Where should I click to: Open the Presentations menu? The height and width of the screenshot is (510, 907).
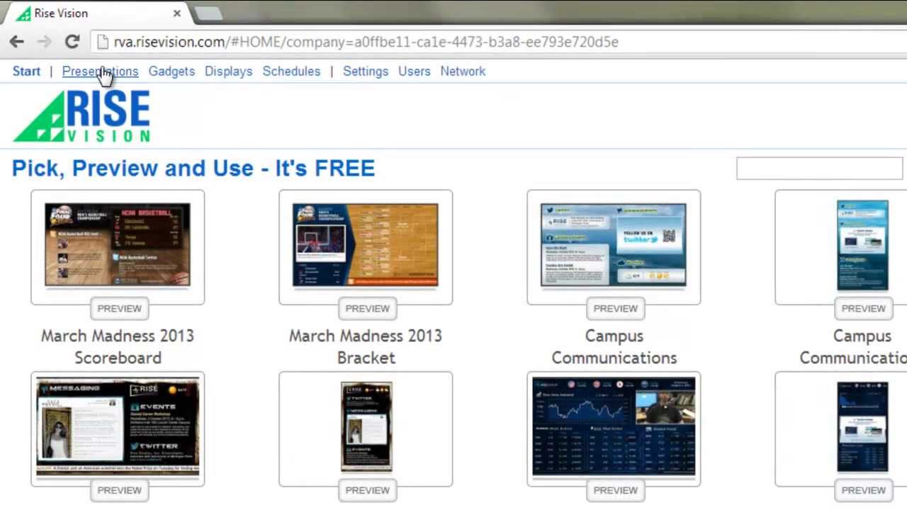point(100,71)
